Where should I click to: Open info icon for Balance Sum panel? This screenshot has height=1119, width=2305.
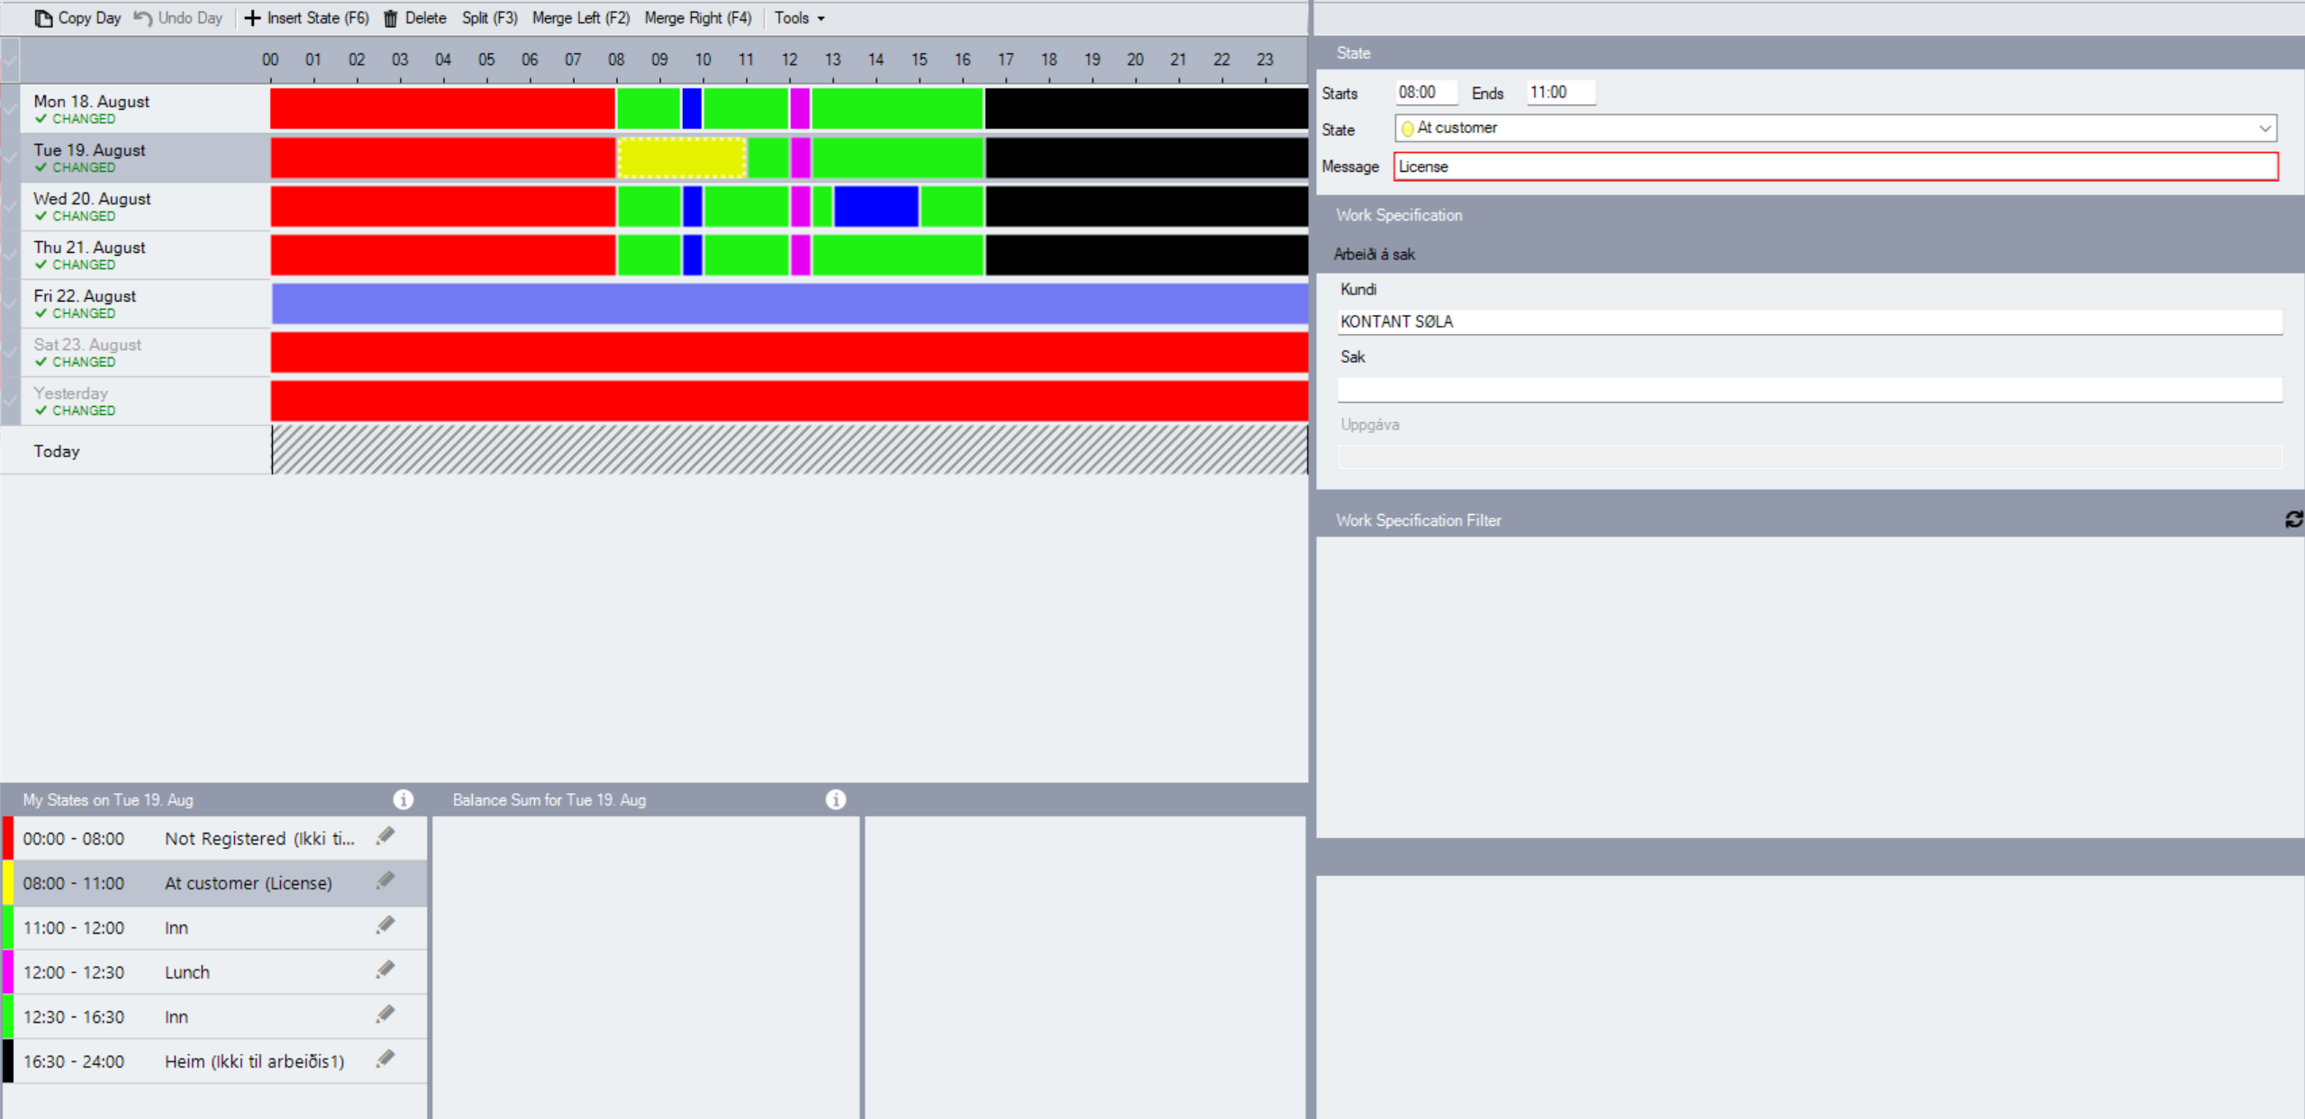pos(835,799)
